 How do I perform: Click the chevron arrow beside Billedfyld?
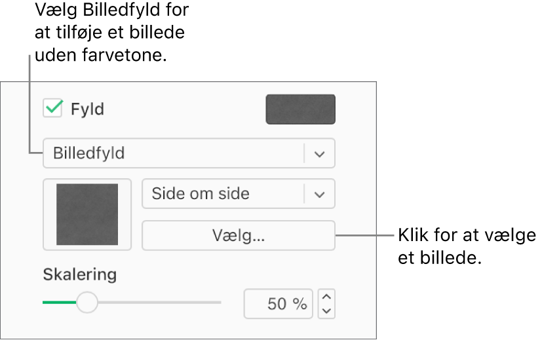click(319, 154)
